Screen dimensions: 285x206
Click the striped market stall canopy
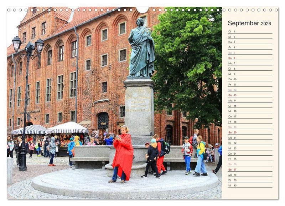(x=67, y=128)
